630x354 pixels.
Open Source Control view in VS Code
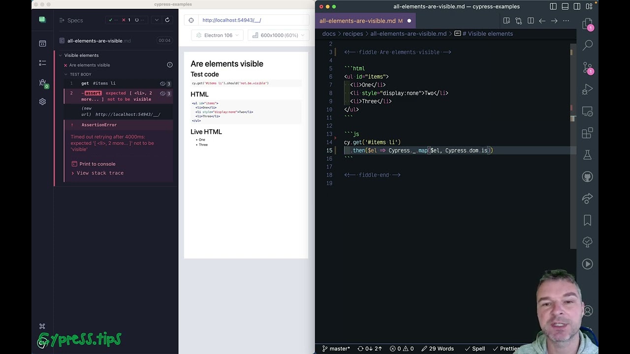587,68
